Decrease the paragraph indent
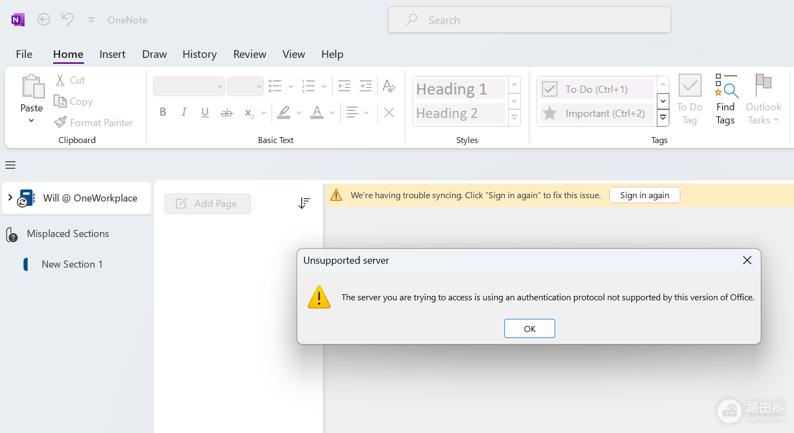Viewport: 794px width, 433px height. click(344, 86)
